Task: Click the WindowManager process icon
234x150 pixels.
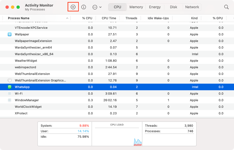Action: tap(9, 100)
